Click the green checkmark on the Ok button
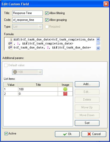 [65, 134]
